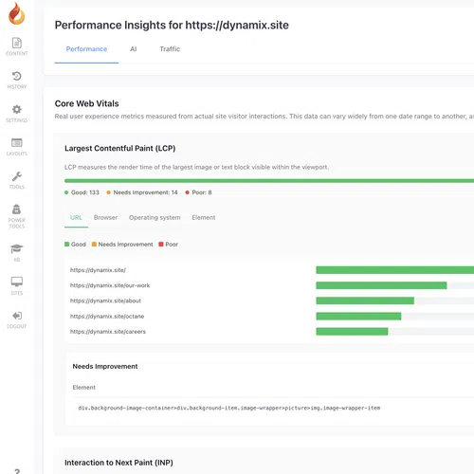Click the green bar for our-work page
The width and height of the screenshot is (474, 474).
pos(381,285)
